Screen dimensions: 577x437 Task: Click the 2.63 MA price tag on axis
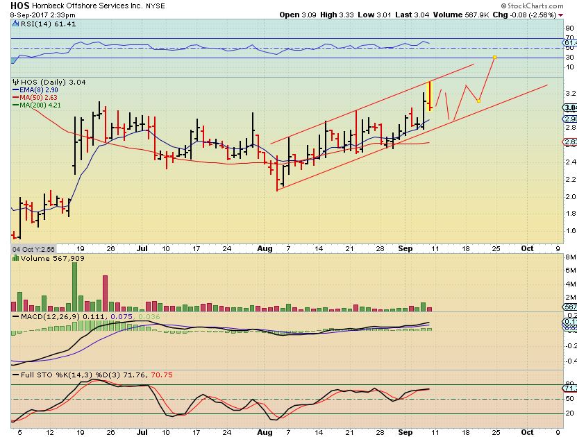pos(570,142)
